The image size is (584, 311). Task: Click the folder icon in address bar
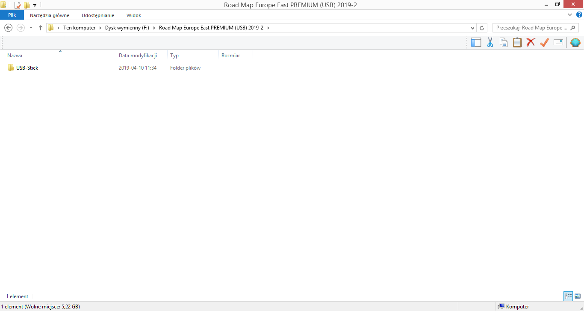click(50, 28)
